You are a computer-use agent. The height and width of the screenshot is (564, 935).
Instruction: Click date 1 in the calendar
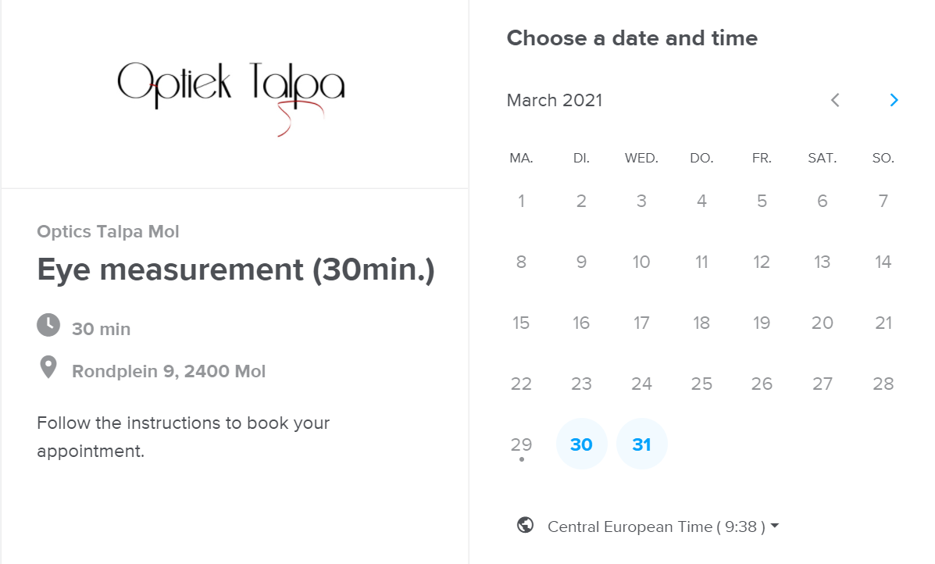(521, 201)
